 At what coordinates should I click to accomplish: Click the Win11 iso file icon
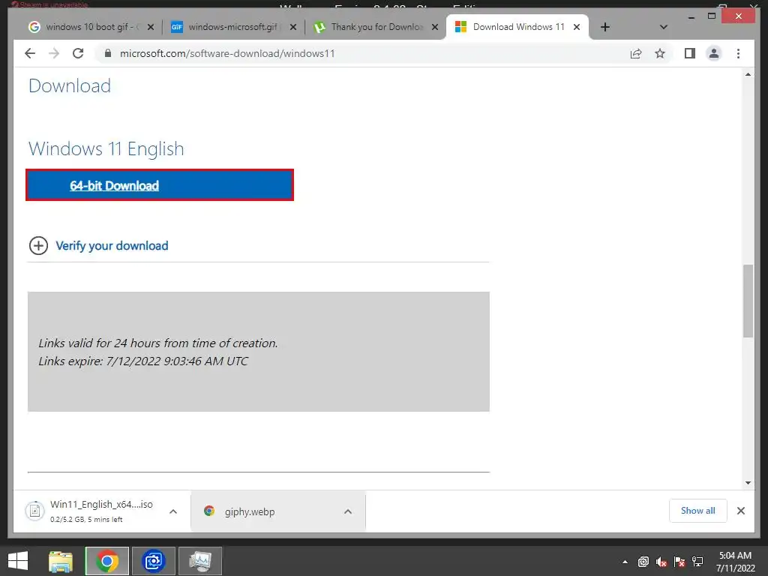click(34, 511)
